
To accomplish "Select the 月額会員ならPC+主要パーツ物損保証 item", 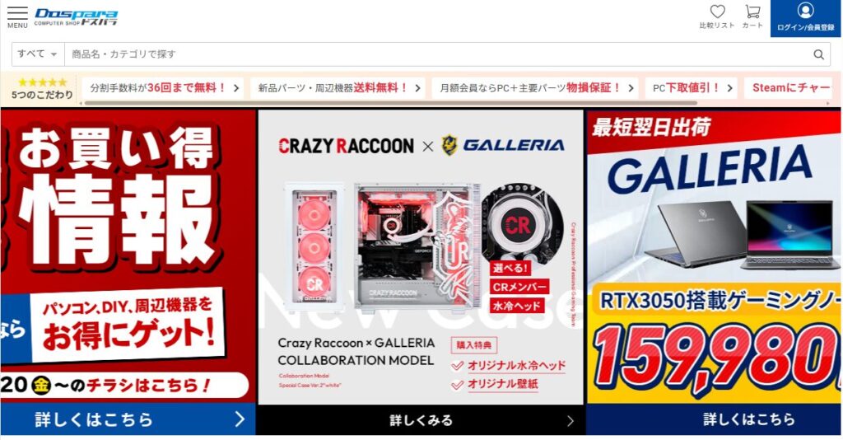I will coord(535,87).
